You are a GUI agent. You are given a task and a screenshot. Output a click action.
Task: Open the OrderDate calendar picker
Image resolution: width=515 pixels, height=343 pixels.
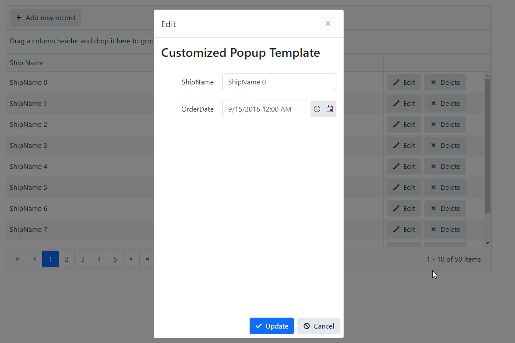[330, 109]
